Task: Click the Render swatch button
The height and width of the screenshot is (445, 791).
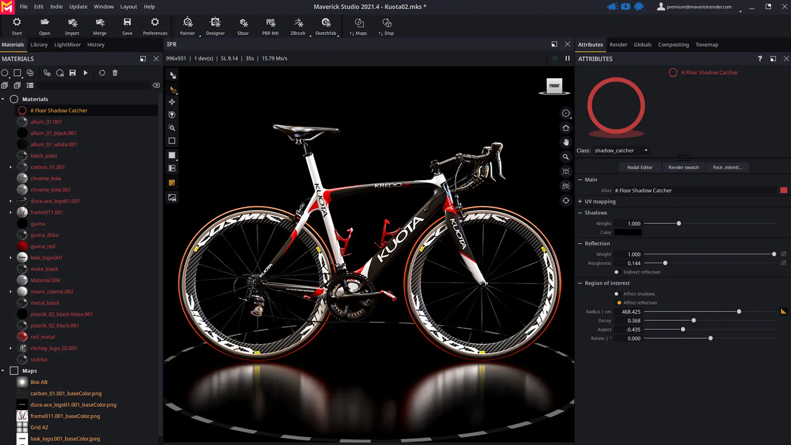Action: point(683,167)
